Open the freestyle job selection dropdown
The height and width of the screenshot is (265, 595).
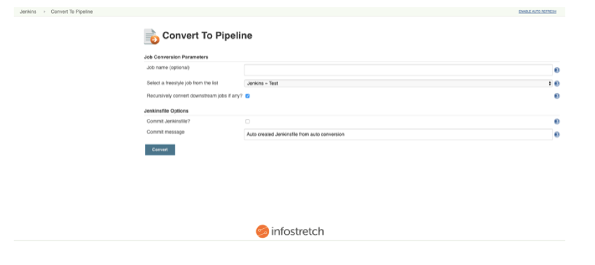click(x=398, y=83)
